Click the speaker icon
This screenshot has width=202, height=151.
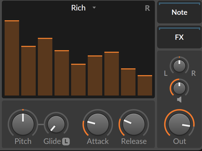pos(179,100)
